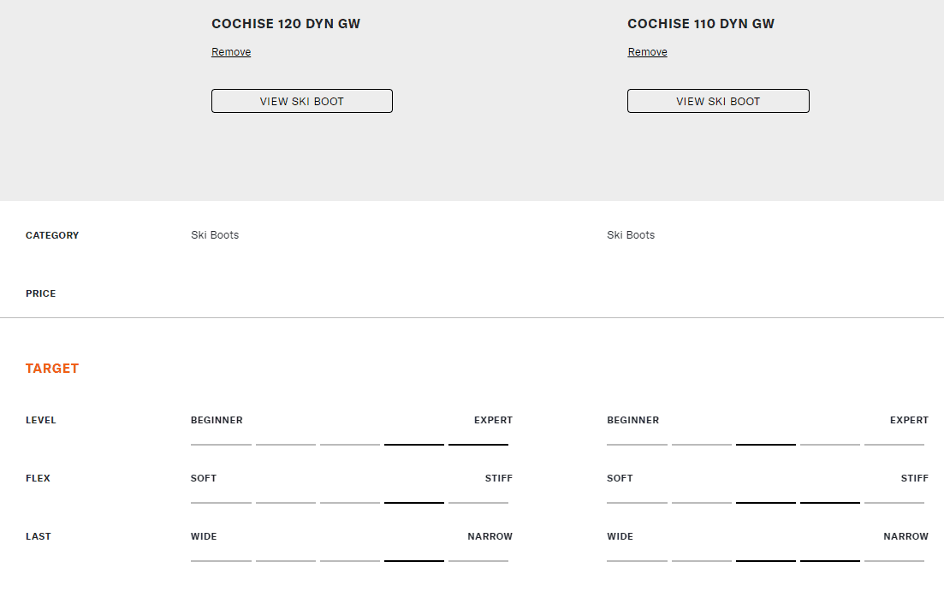Click highlighted middle segment of Cochise 110 level bar
Screen dimensions: 944x591
pyautogui.click(x=766, y=444)
